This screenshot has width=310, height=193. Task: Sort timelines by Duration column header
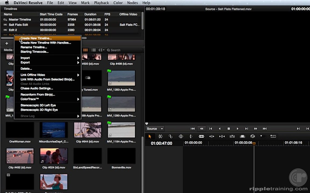click(90, 14)
